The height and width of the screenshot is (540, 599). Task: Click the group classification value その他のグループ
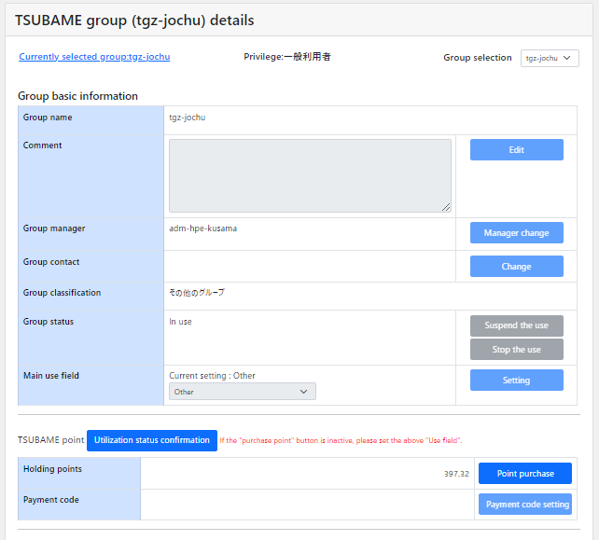coord(197,293)
